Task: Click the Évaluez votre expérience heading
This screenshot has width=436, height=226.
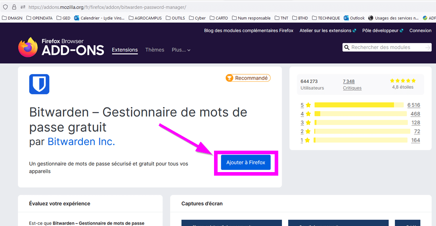Action: 59,203
